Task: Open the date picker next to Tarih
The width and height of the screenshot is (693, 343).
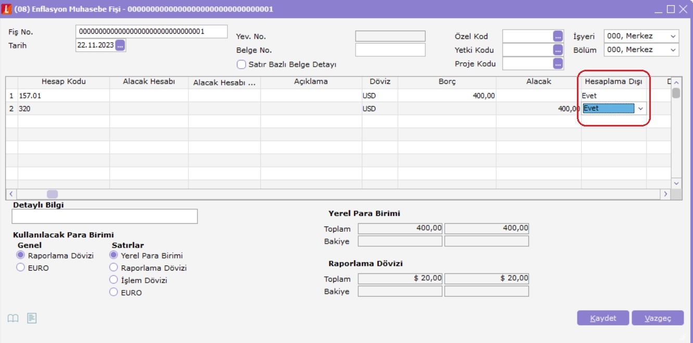Action: 120,45
